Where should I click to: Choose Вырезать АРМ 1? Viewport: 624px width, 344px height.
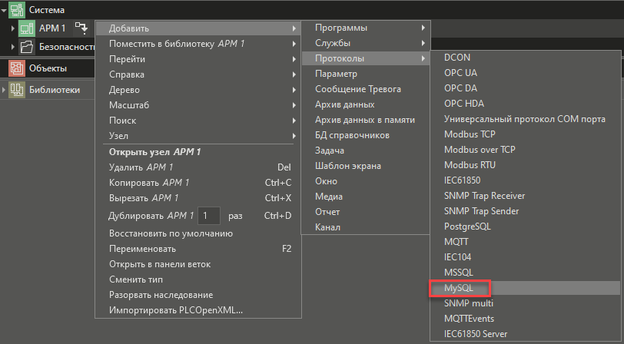pyautogui.click(x=198, y=198)
